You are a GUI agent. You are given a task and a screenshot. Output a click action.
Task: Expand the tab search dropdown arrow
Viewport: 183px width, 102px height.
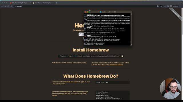coord(181,3)
